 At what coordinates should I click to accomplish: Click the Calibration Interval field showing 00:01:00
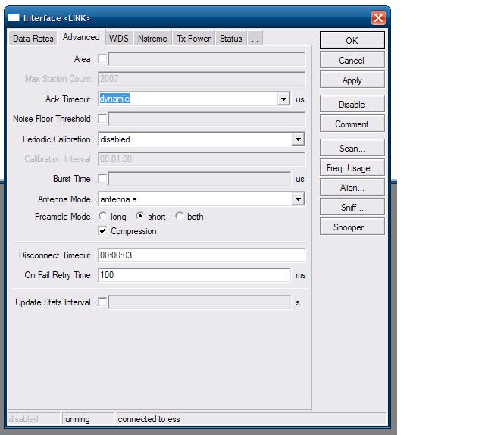click(202, 159)
